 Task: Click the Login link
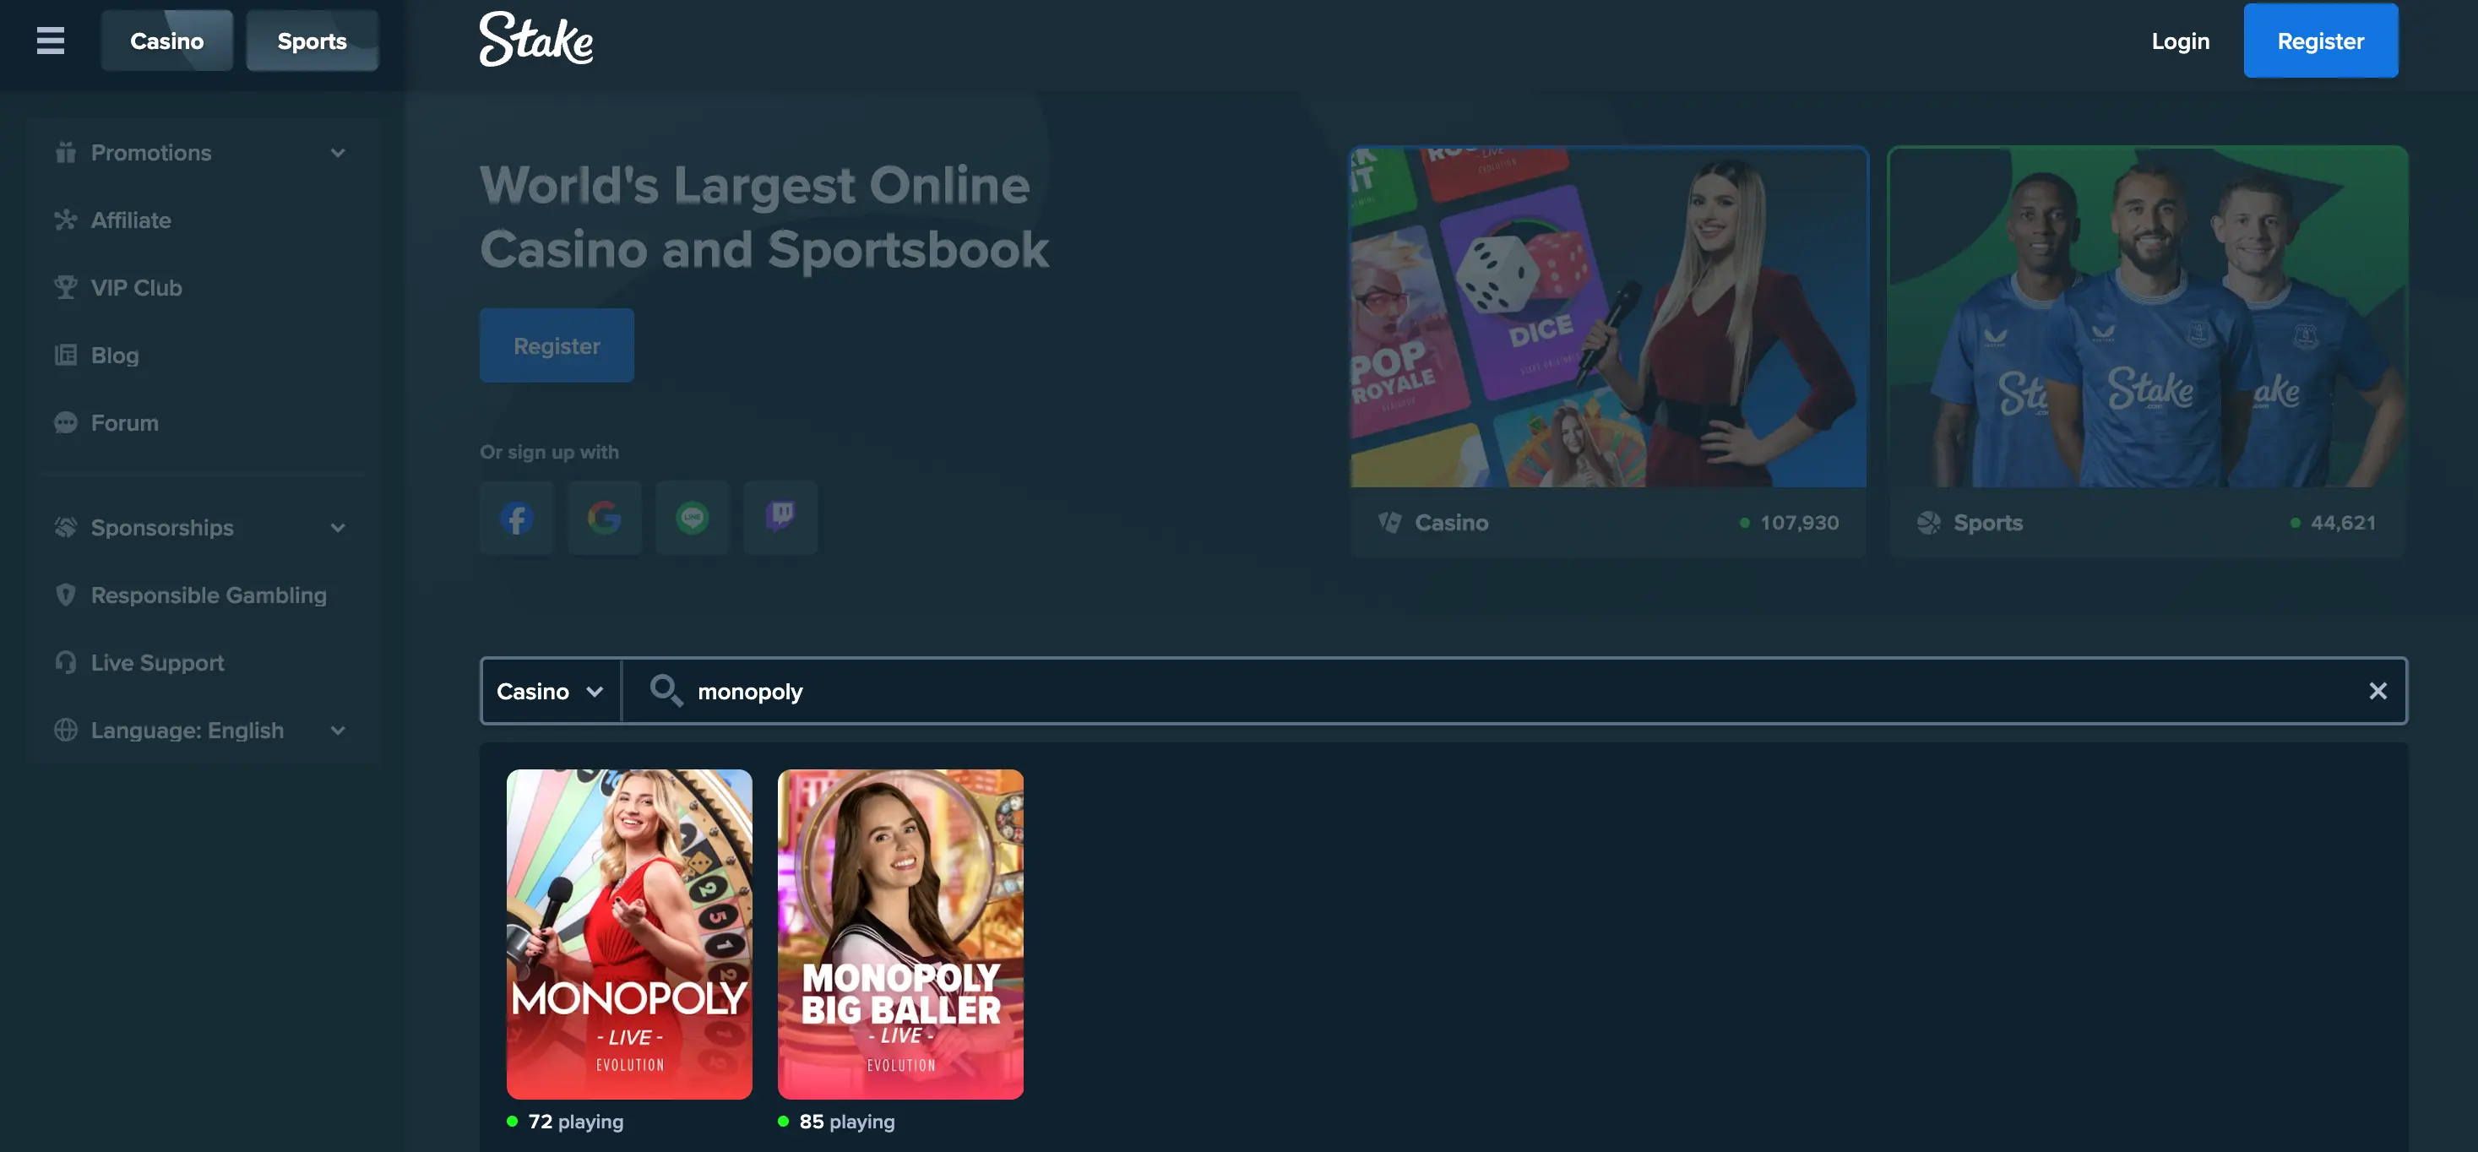tap(2180, 41)
